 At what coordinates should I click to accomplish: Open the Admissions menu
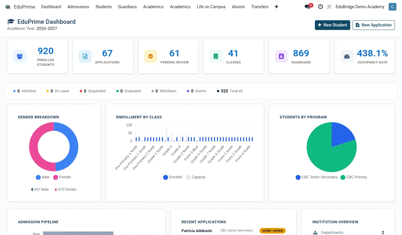click(78, 6)
